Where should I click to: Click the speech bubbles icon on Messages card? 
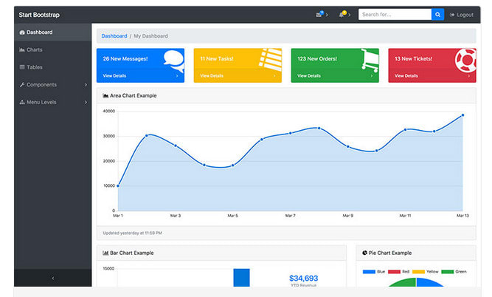174,61
